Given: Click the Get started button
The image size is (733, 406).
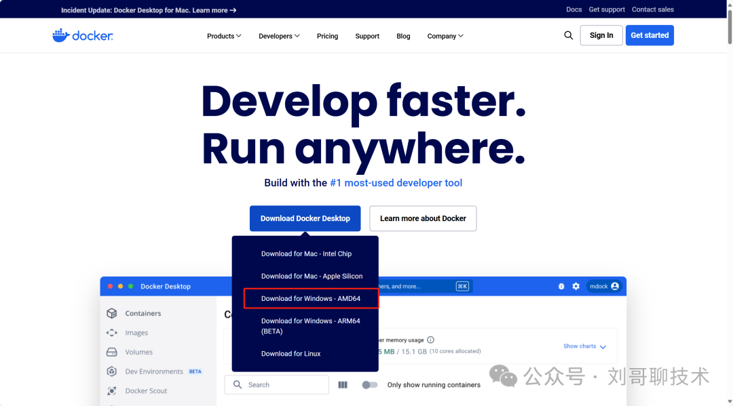Looking at the screenshot, I should click(x=650, y=35).
